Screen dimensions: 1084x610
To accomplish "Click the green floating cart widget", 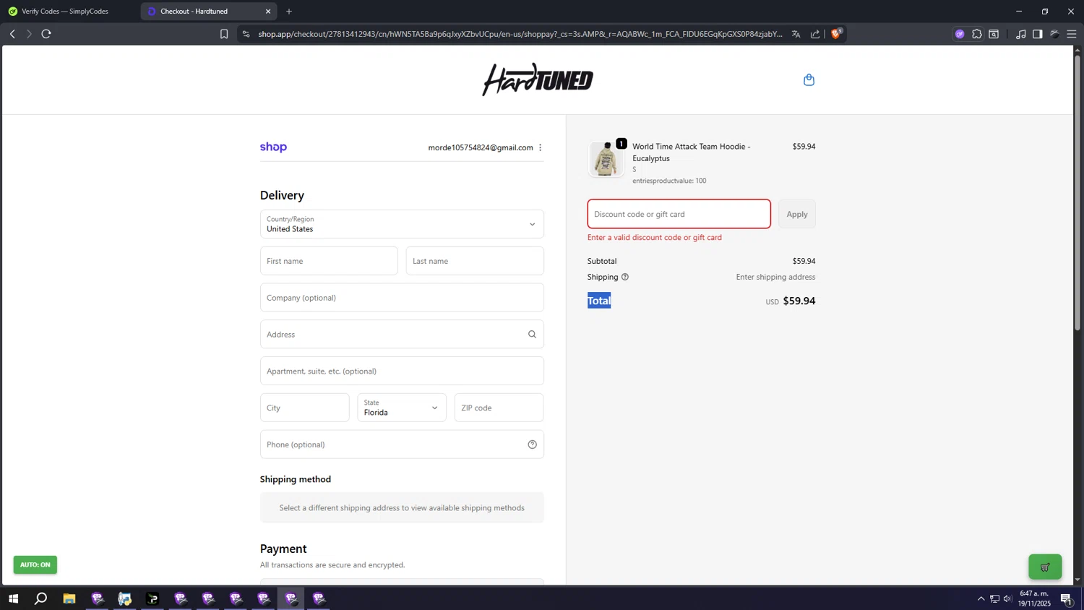I will pyautogui.click(x=1045, y=567).
